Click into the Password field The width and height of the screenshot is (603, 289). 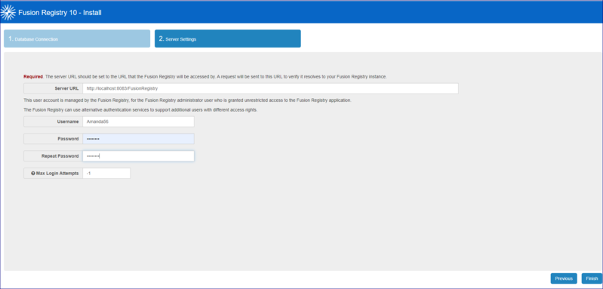coord(138,139)
